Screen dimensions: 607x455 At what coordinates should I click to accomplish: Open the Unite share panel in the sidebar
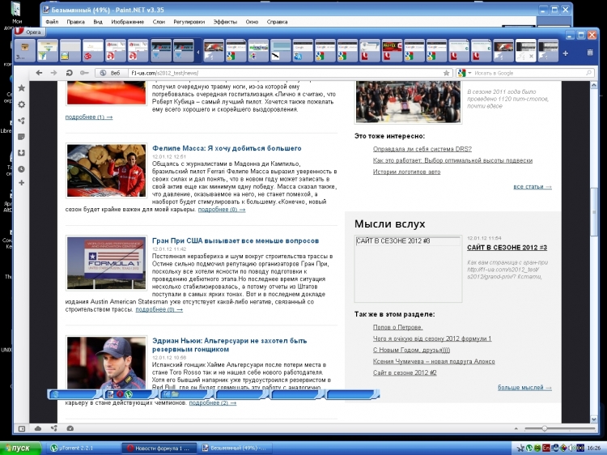pyautogui.click(x=22, y=121)
